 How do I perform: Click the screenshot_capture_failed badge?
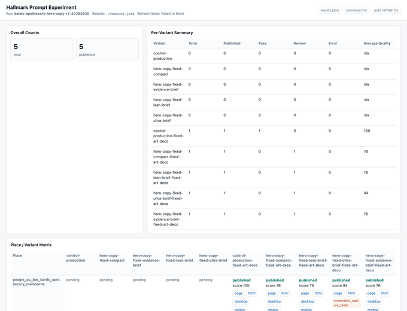click(347, 303)
